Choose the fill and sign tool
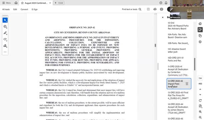This screenshot has height=120, width=204. coord(5,46)
